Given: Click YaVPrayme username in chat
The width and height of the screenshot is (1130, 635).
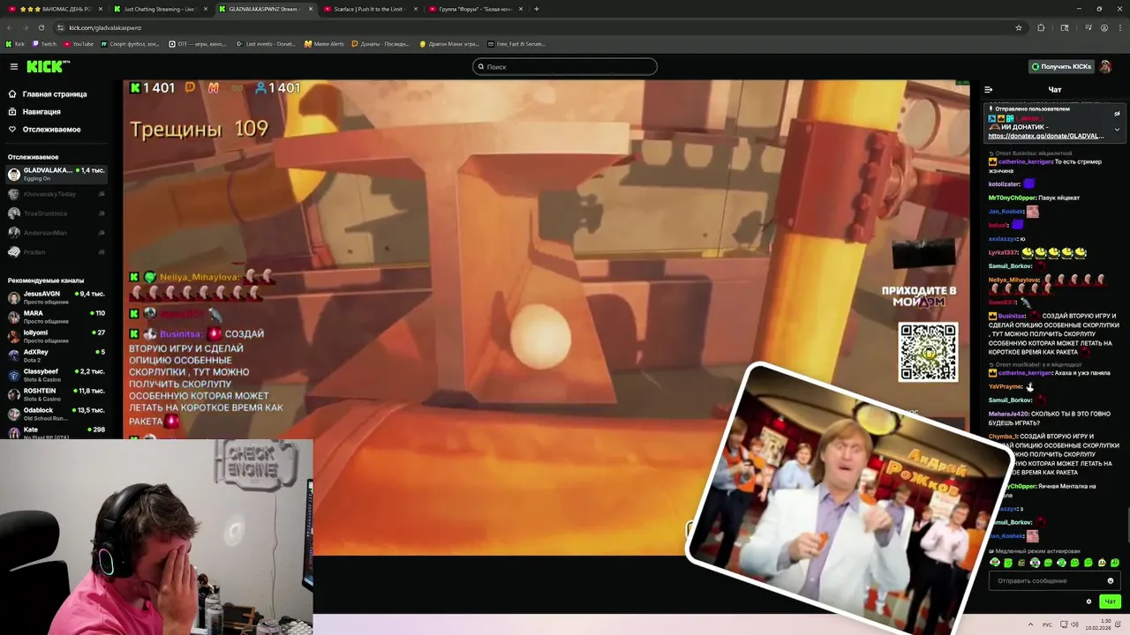Looking at the screenshot, I should 1006,386.
